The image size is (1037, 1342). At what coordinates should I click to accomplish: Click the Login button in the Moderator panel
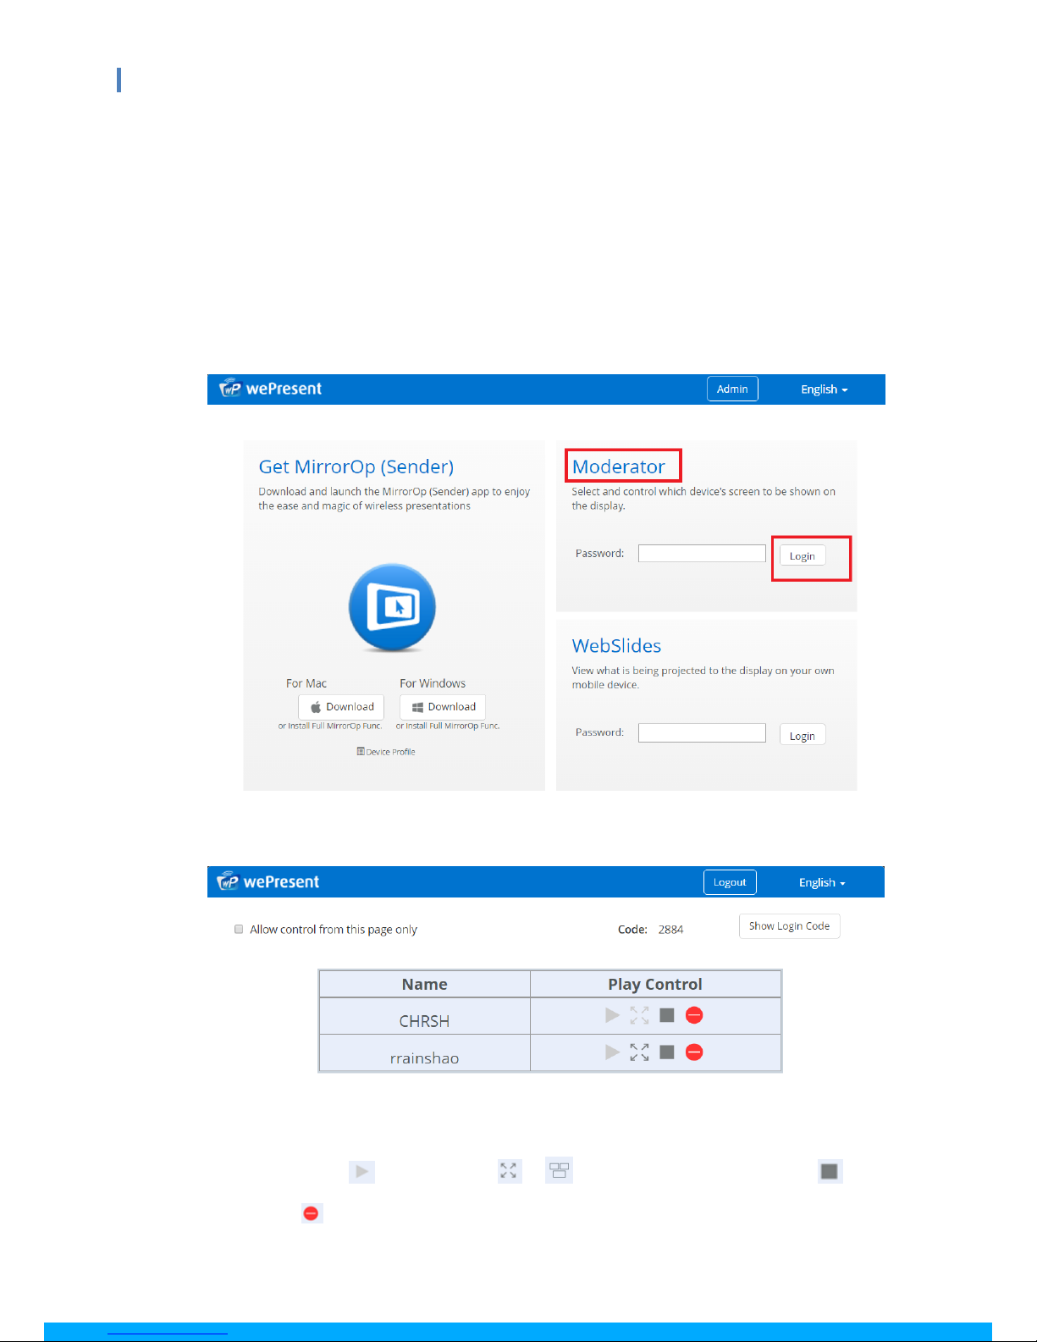point(802,556)
